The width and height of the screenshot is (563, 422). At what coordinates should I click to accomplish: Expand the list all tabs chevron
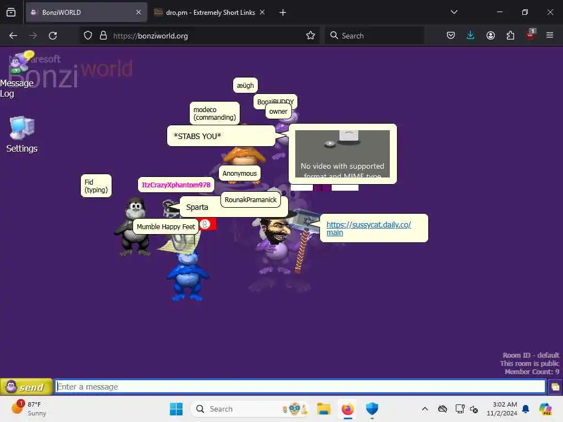click(x=454, y=12)
